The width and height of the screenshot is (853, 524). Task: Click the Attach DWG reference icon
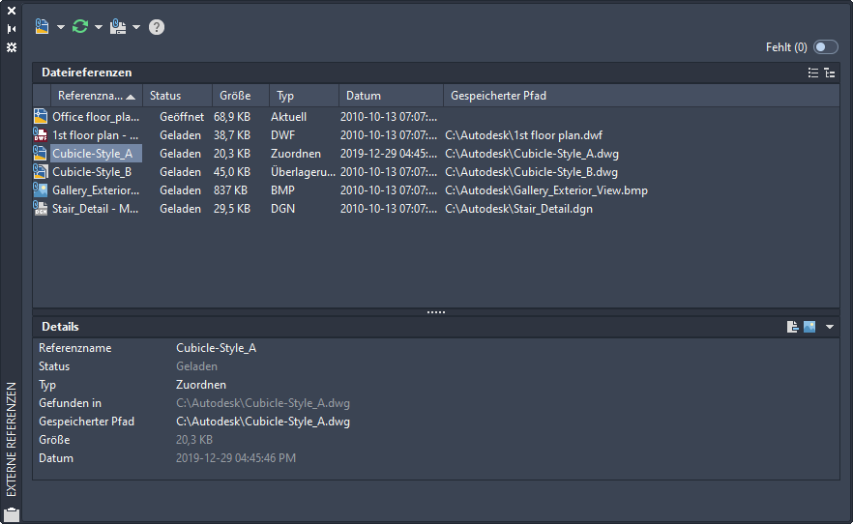pos(42,27)
